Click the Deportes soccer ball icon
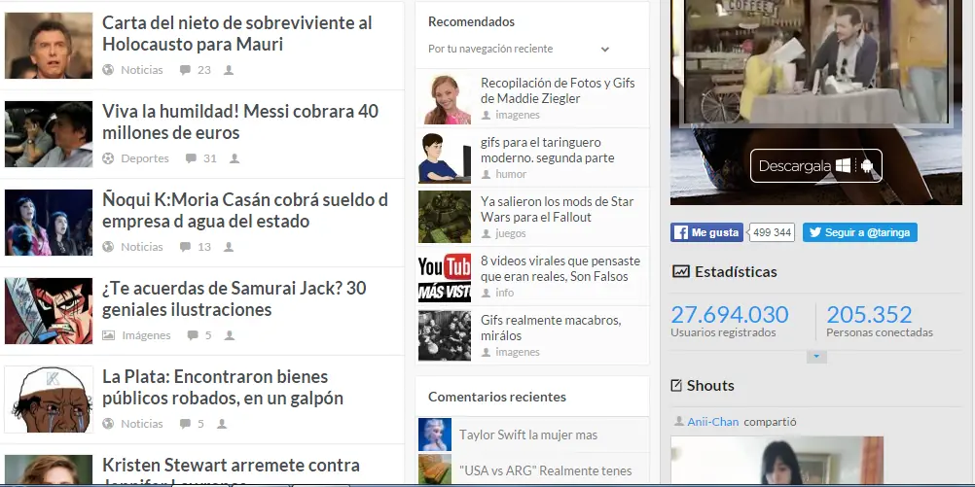 click(x=108, y=158)
